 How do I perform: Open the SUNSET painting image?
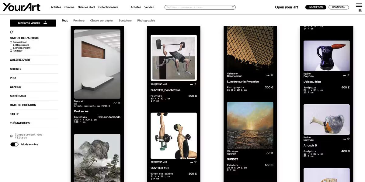(x=250, y=125)
